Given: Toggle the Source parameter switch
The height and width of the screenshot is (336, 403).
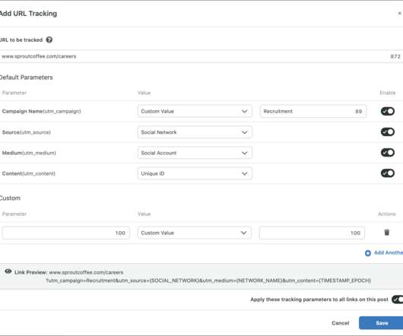Looking at the screenshot, I should (388, 132).
